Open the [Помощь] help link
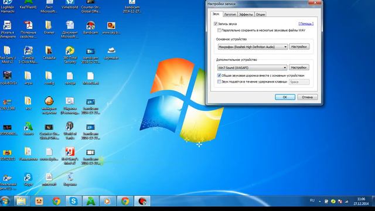 (306, 23)
